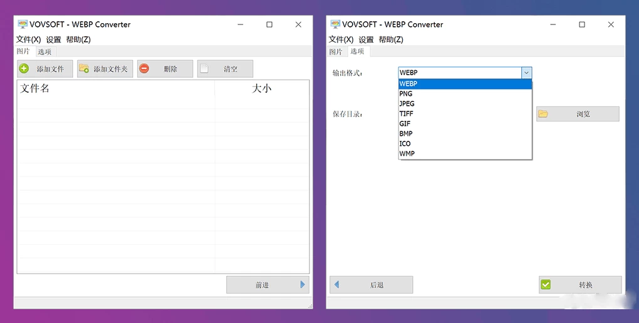The height and width of the screenshot is (323, 639).
Task: Select 图片 tab in left window
Action: tap(23, 51)
